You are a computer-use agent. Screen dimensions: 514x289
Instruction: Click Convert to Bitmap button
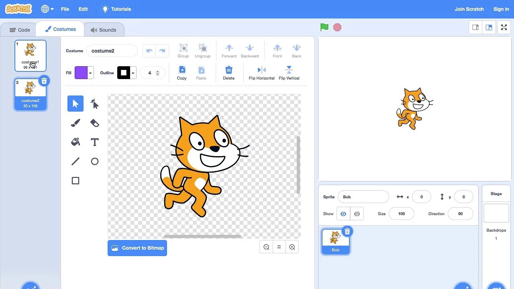pos(137,248)
